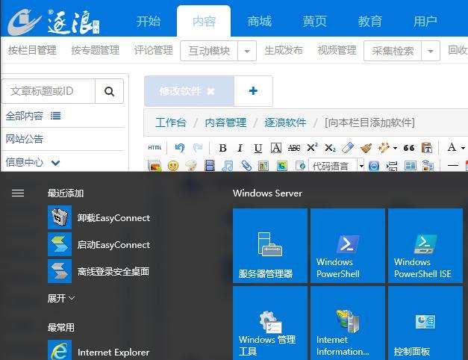Apply bold formatting

pos(222,148)
